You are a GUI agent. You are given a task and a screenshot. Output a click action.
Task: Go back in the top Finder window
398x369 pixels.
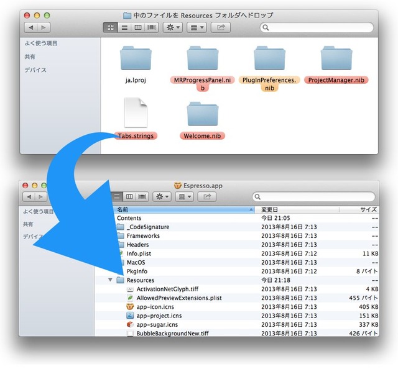[30, 27]
